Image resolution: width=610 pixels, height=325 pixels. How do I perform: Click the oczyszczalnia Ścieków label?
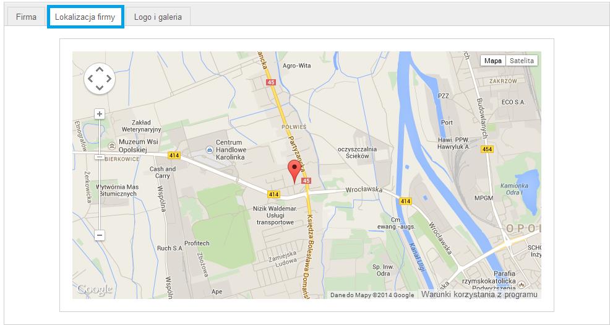(357, 152)
